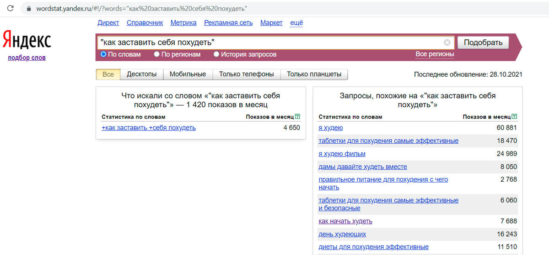Switch to the 'Только телефоны' tab

pyautogui.click(x=246, y=74)
